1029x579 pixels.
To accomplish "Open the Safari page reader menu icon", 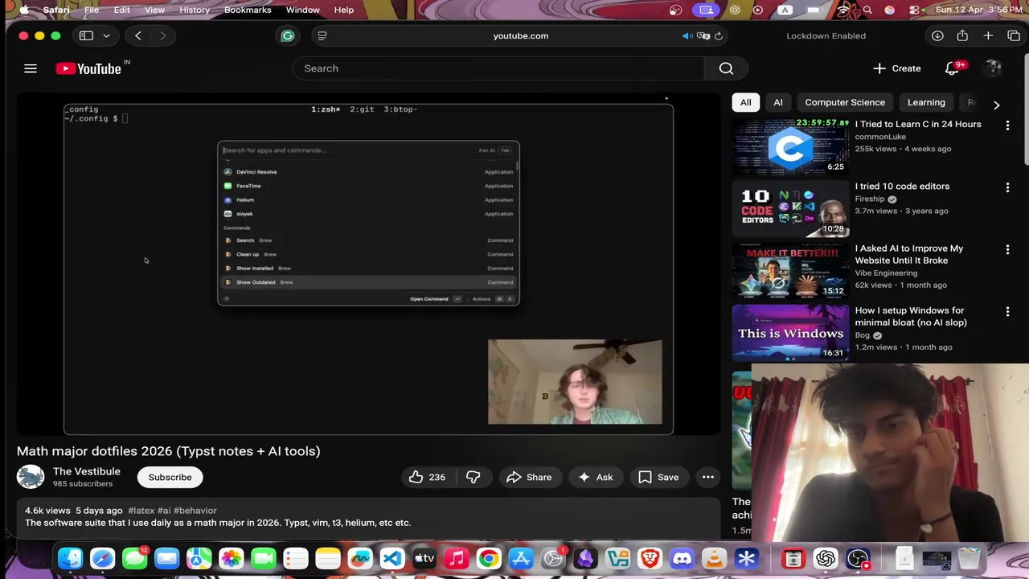I will [x=322, y=35].
